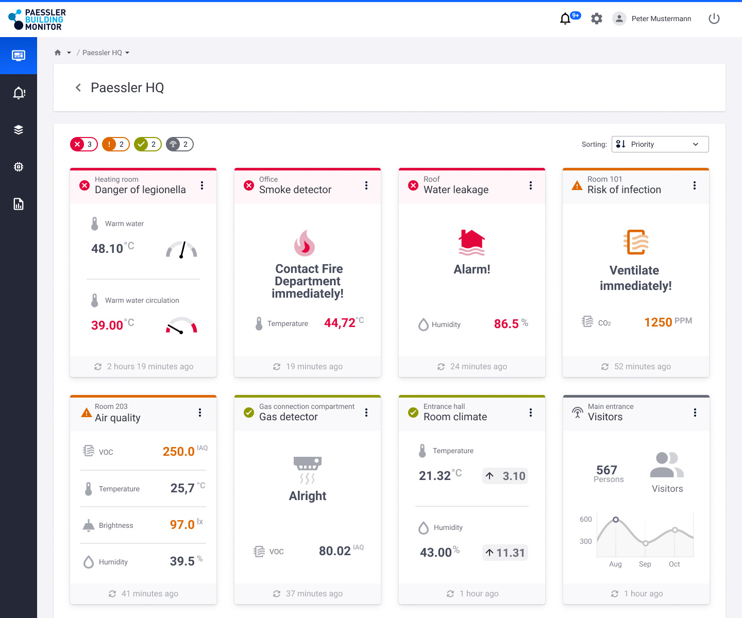Open options menu on Air quality card

(200, 413)
